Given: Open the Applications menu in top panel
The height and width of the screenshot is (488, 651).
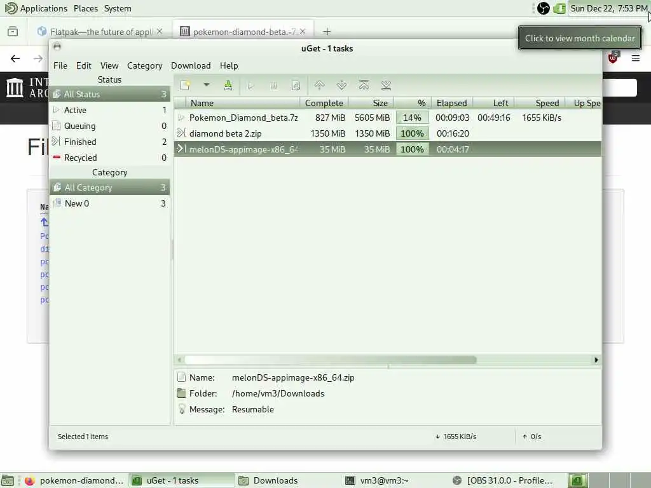Looking at the screenshot, I should coord(36,8).
